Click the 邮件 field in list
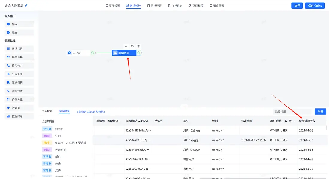 pos(58,157)
